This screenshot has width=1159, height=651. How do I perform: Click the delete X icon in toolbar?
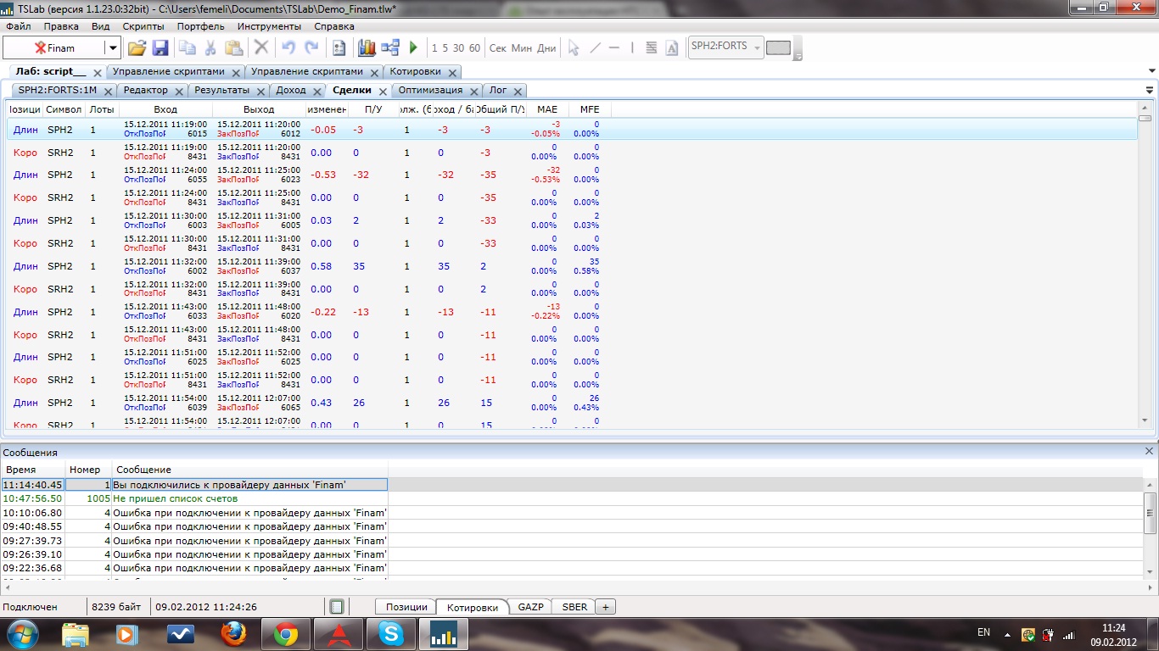click(x=261, y=48)
